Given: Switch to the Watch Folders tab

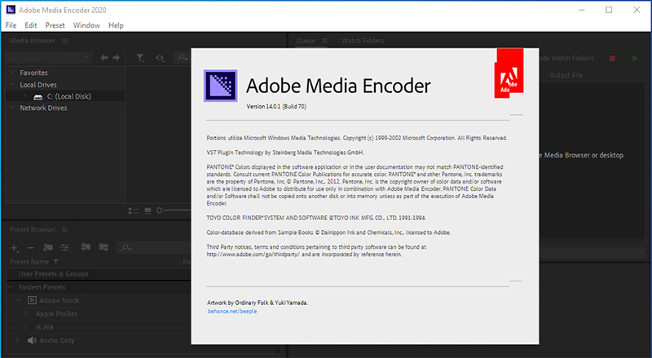Looking at the screenshot, I should click(x=363, y=41).
